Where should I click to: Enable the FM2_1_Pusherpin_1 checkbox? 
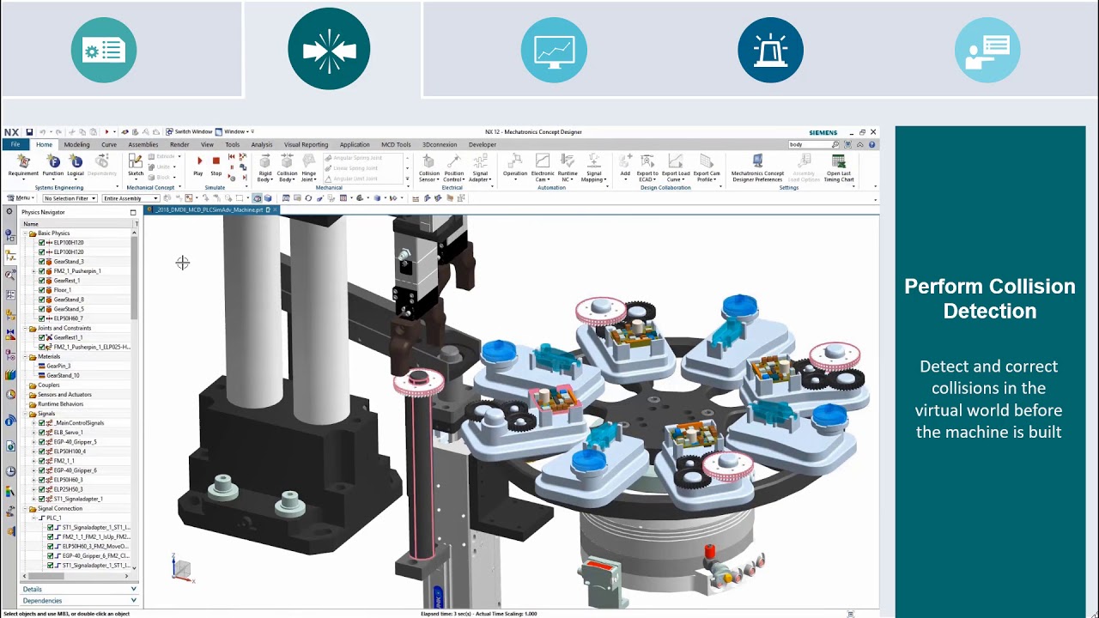pyautogui.click(x=41, y=271)
